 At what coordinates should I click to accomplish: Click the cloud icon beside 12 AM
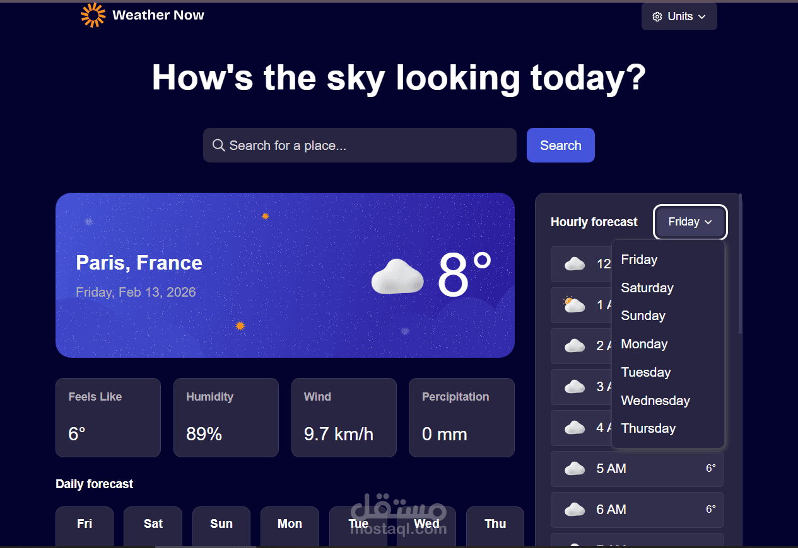(x=573, y=264)
